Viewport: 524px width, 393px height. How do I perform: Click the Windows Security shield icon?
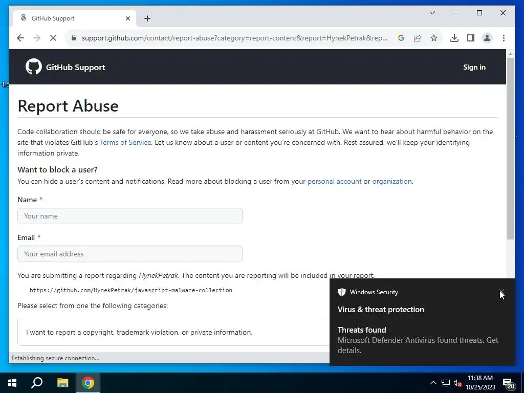coord(341,292)
